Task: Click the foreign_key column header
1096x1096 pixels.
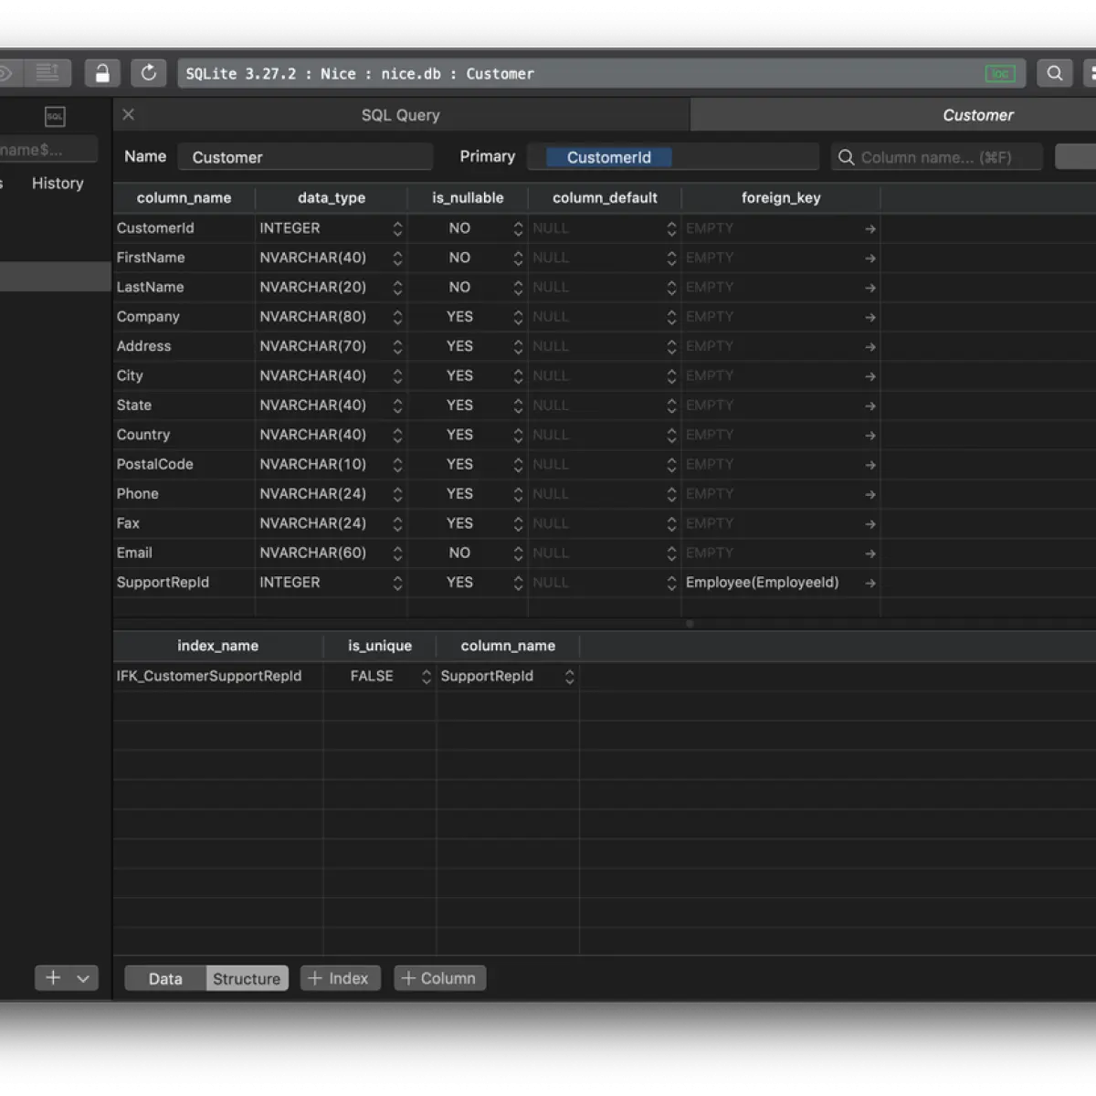Action: (781, 197)
